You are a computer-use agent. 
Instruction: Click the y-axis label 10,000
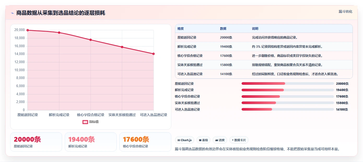pos(19,70)
